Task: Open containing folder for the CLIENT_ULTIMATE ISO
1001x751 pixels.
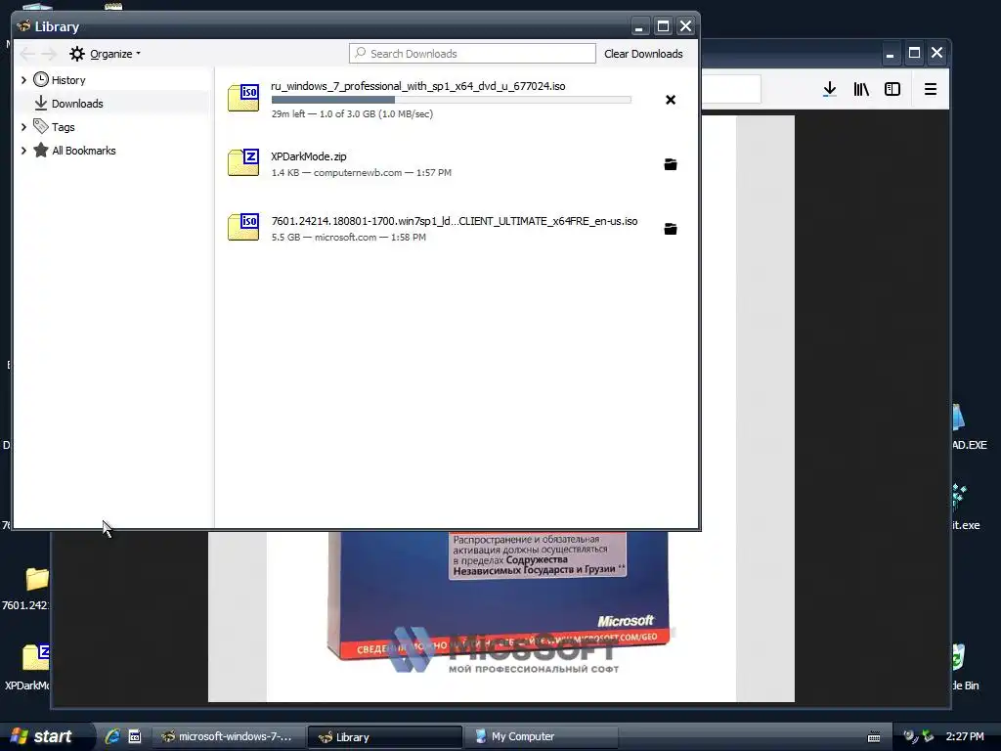Action: (671, 229)
